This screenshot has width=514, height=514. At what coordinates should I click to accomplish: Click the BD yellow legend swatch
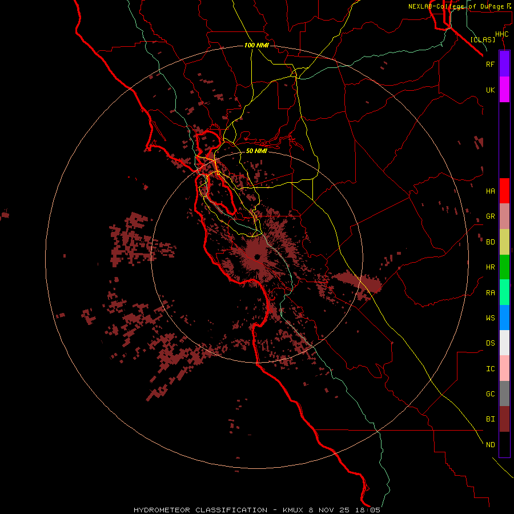(504, 242)
